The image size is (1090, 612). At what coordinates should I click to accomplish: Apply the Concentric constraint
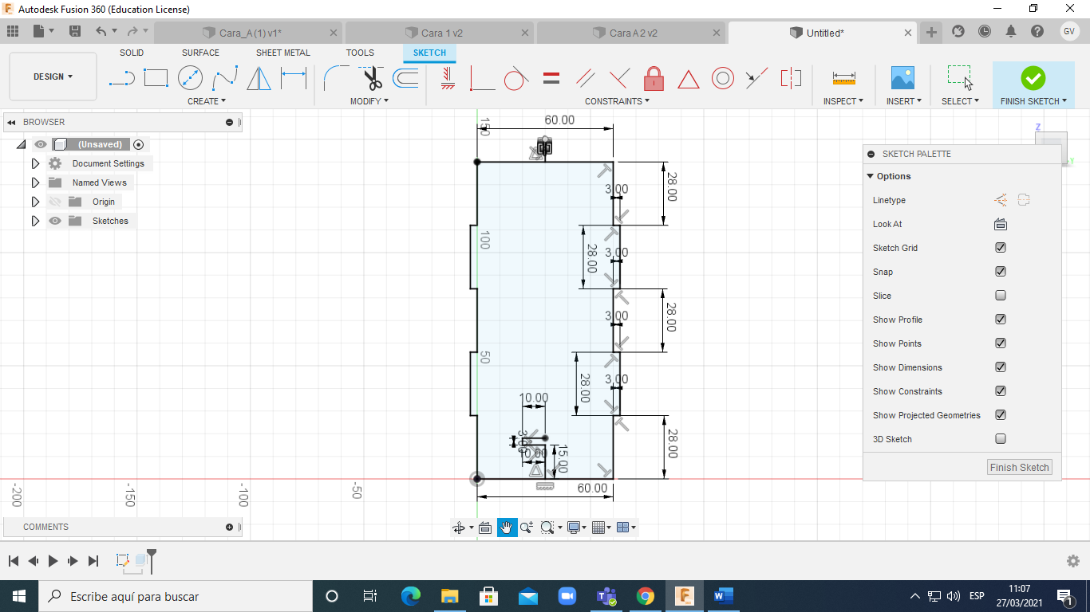click(723, 78)
